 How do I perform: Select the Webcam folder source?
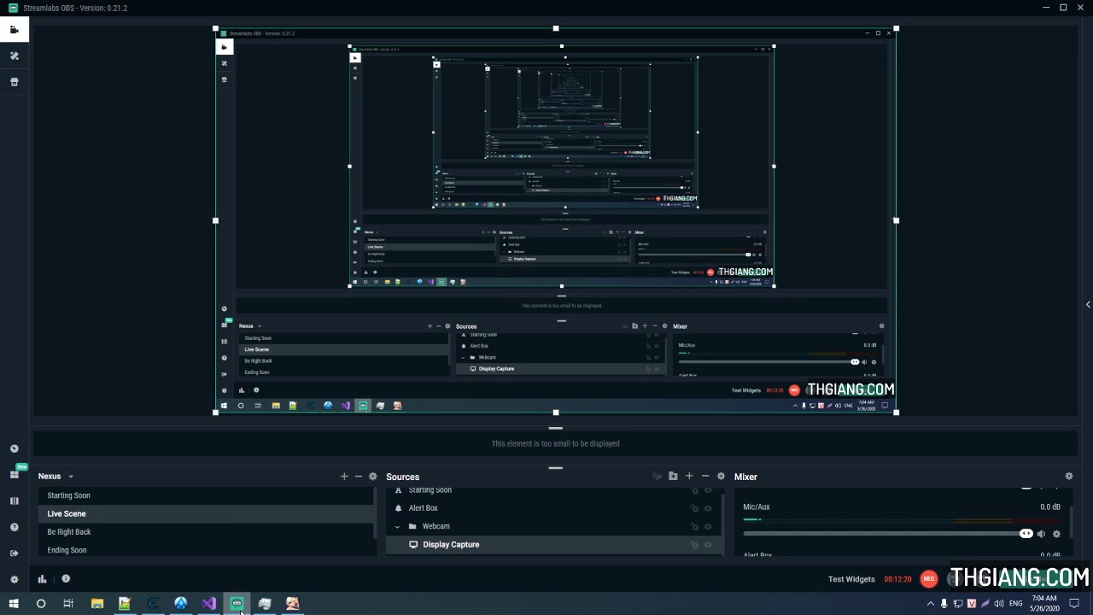[553, 526]
